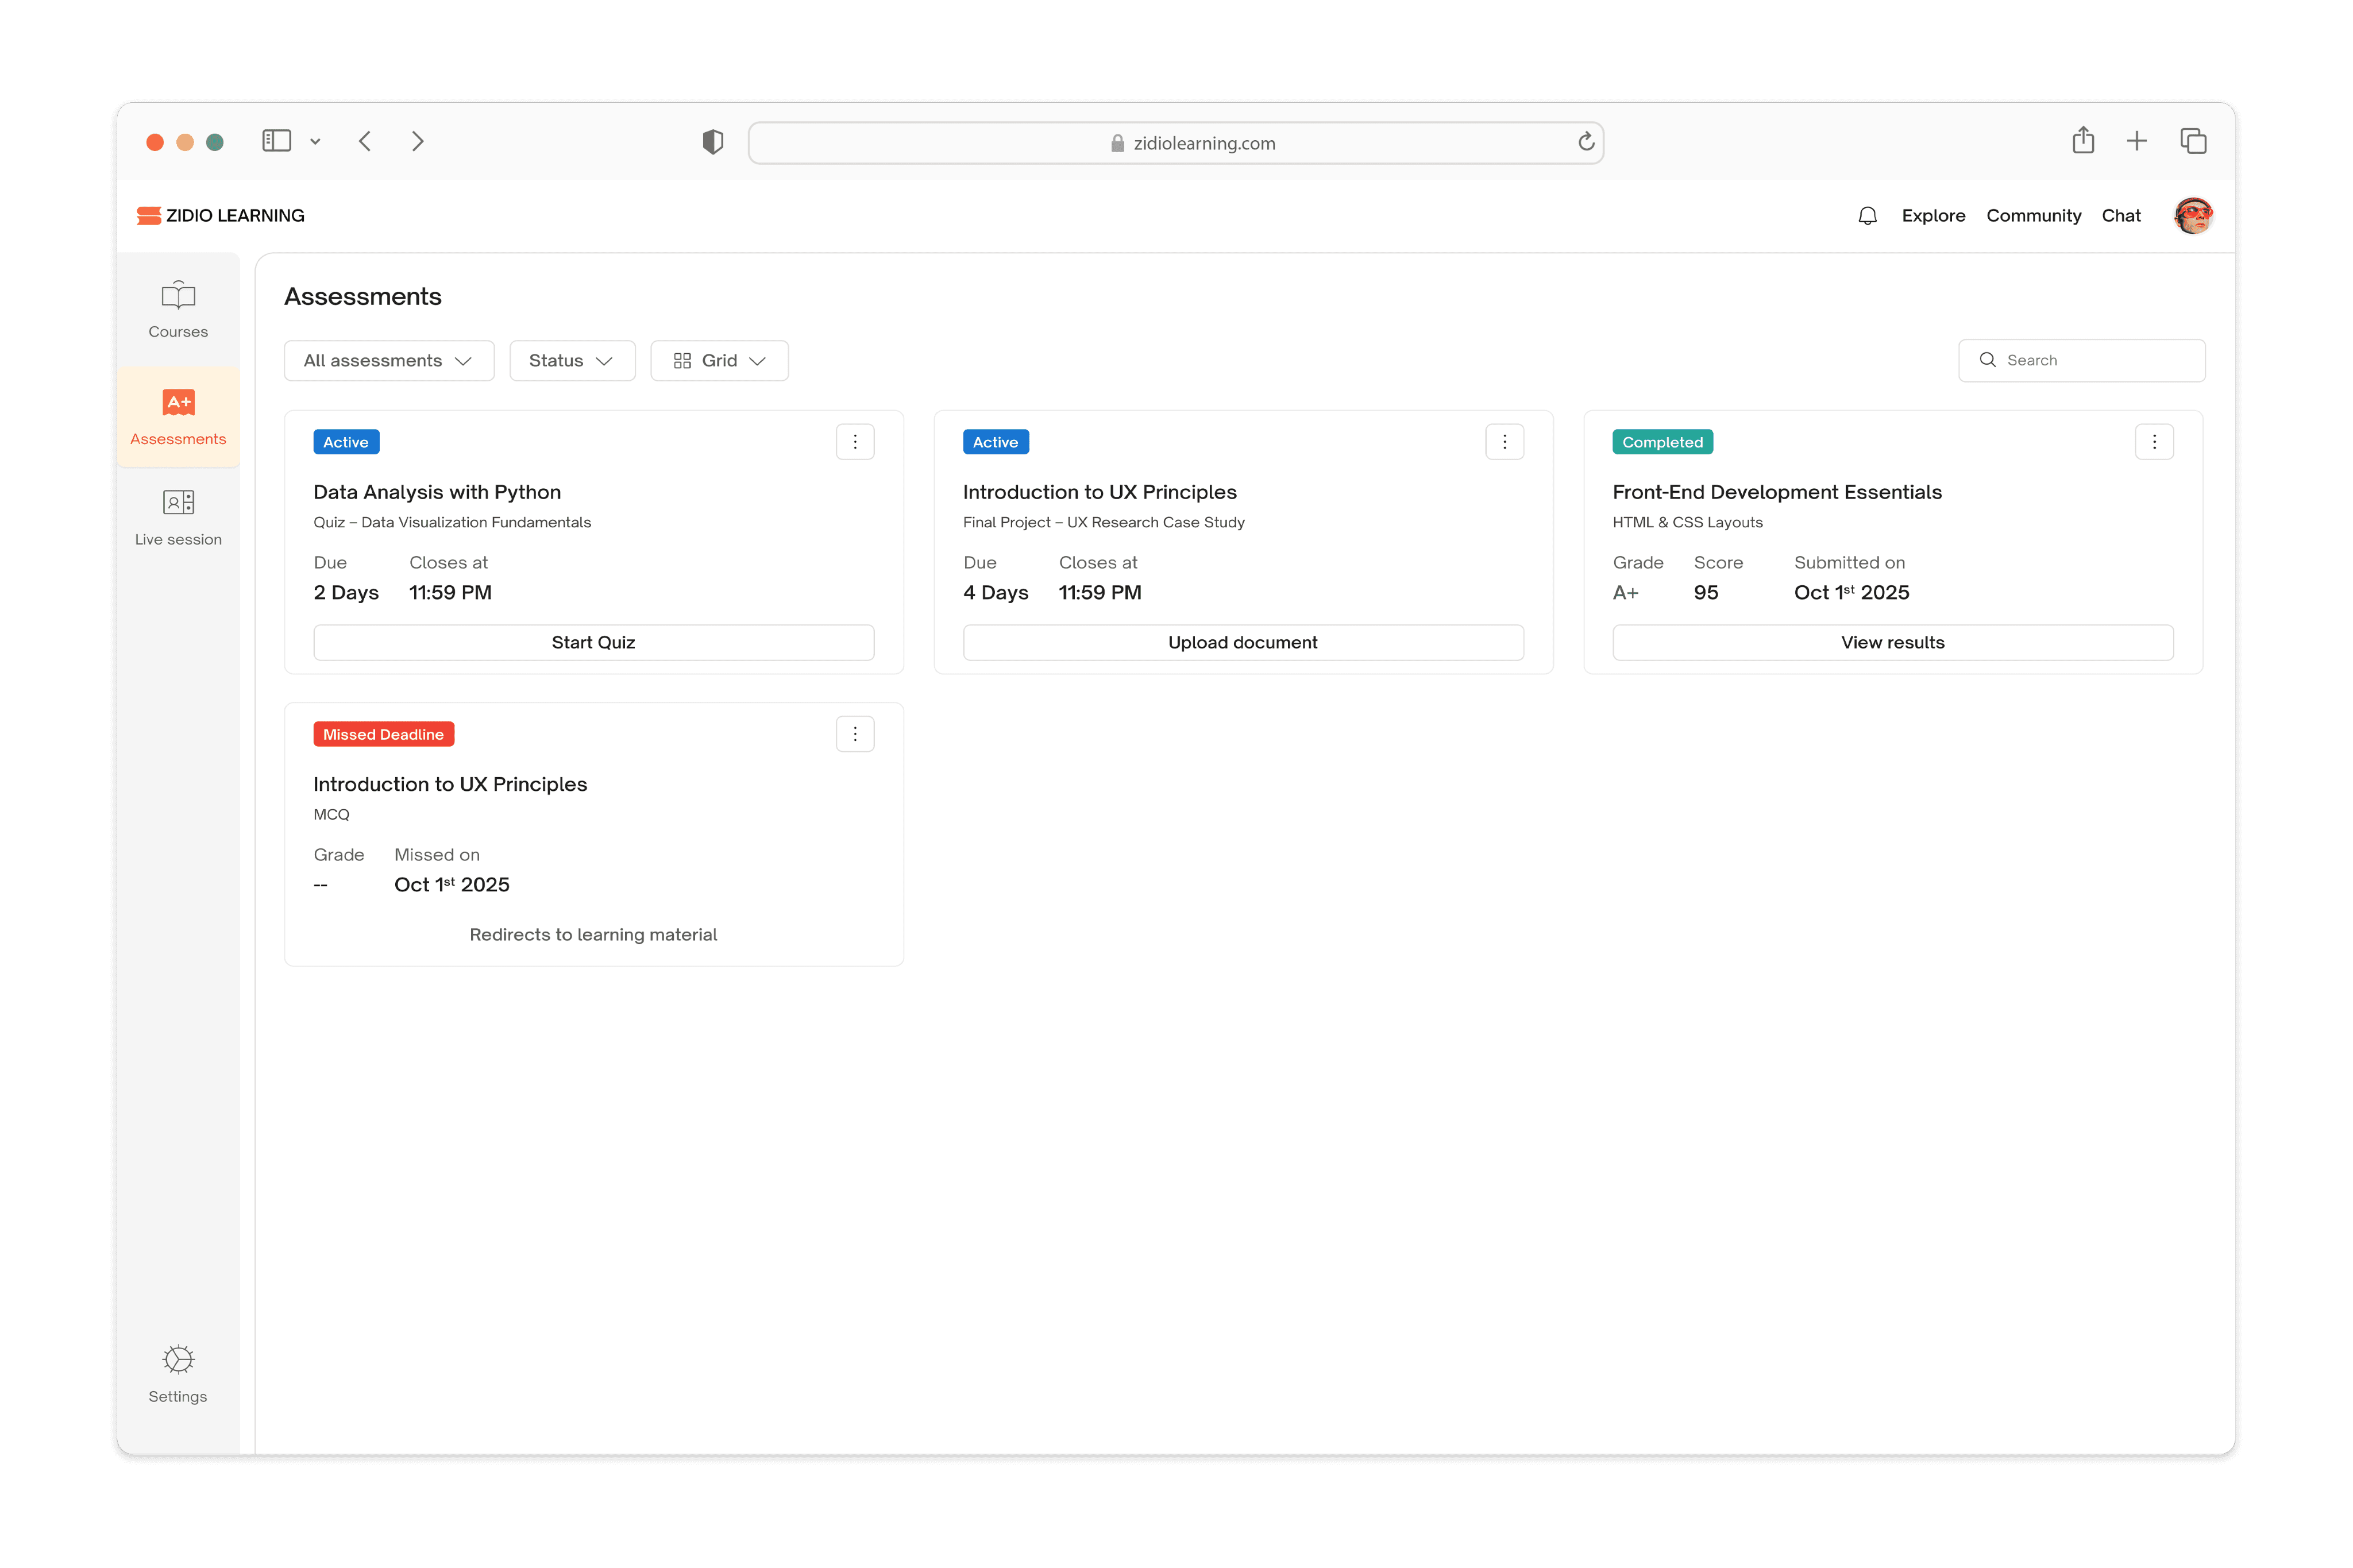Click the Start Quiz button
Viewport: 2353px width, 1568px height.
(593, 642)
